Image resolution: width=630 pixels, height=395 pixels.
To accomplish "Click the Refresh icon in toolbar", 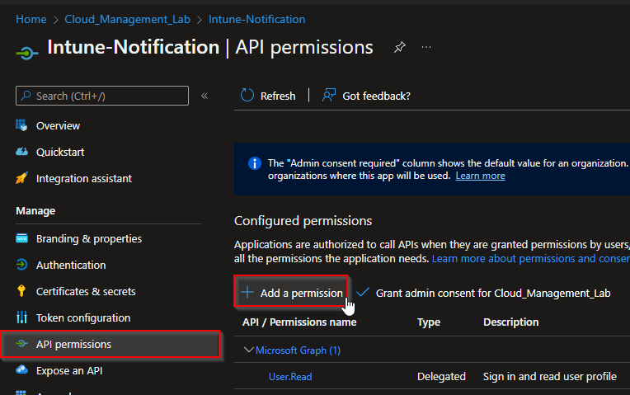I will click(x=247, y=96).
